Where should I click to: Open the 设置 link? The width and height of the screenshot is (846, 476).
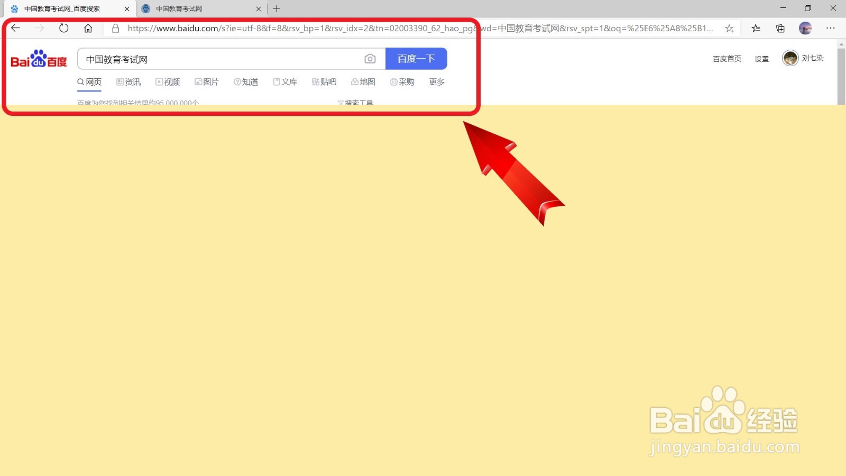762,59
